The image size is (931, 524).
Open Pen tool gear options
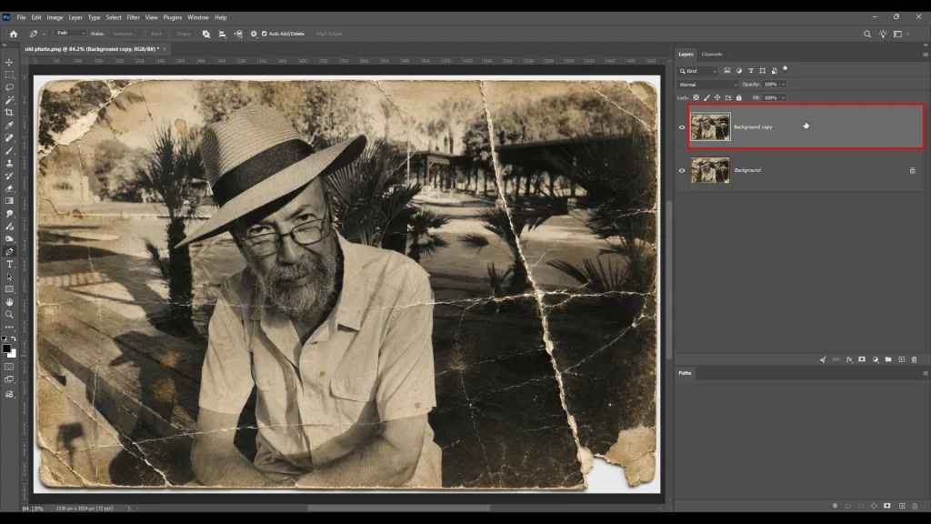pos(255,34)
